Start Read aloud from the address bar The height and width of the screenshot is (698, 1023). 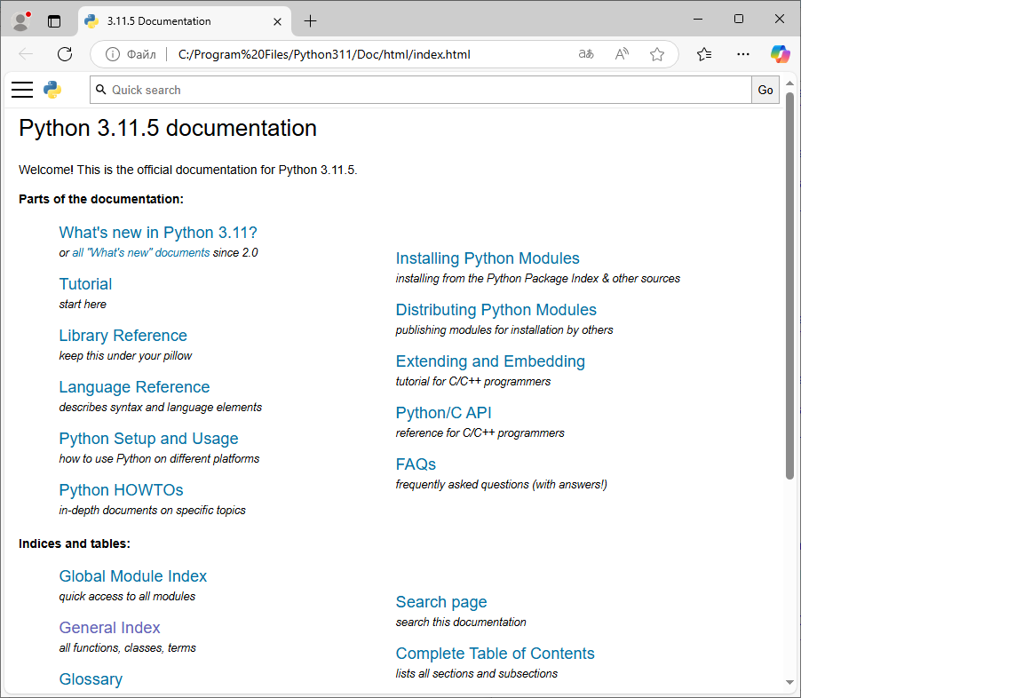click(622, 54)
